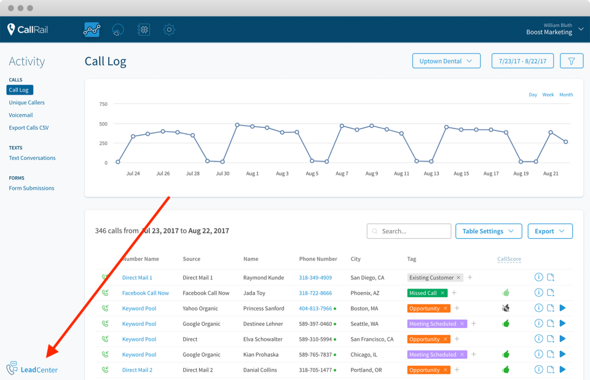Add a note for Kian Prohaska call
590x380 pixels.
(551, 354)
